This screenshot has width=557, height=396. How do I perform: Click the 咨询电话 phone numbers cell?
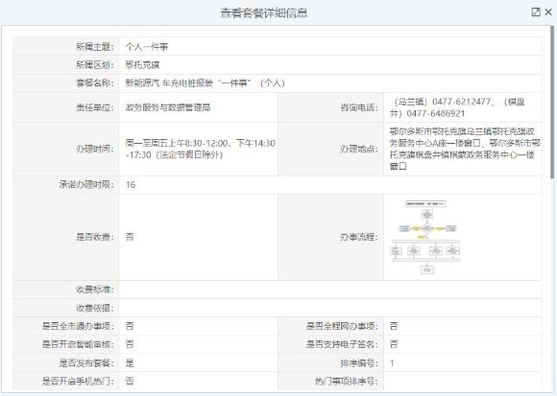463,107
